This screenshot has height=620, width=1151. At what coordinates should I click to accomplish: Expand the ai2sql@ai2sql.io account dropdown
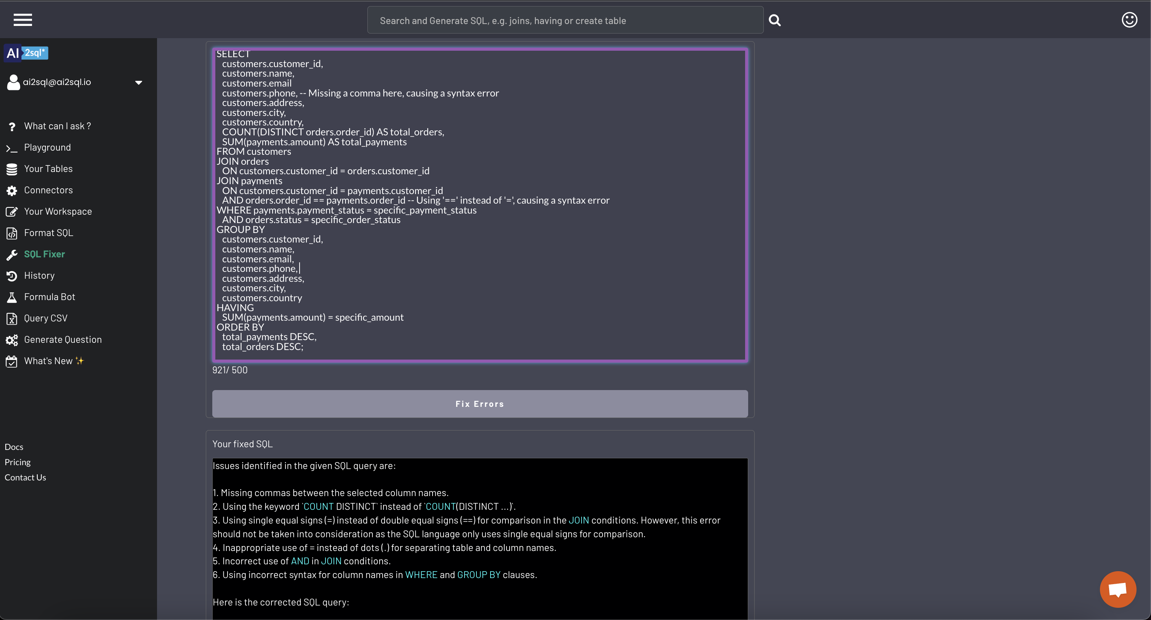[138, 82]
